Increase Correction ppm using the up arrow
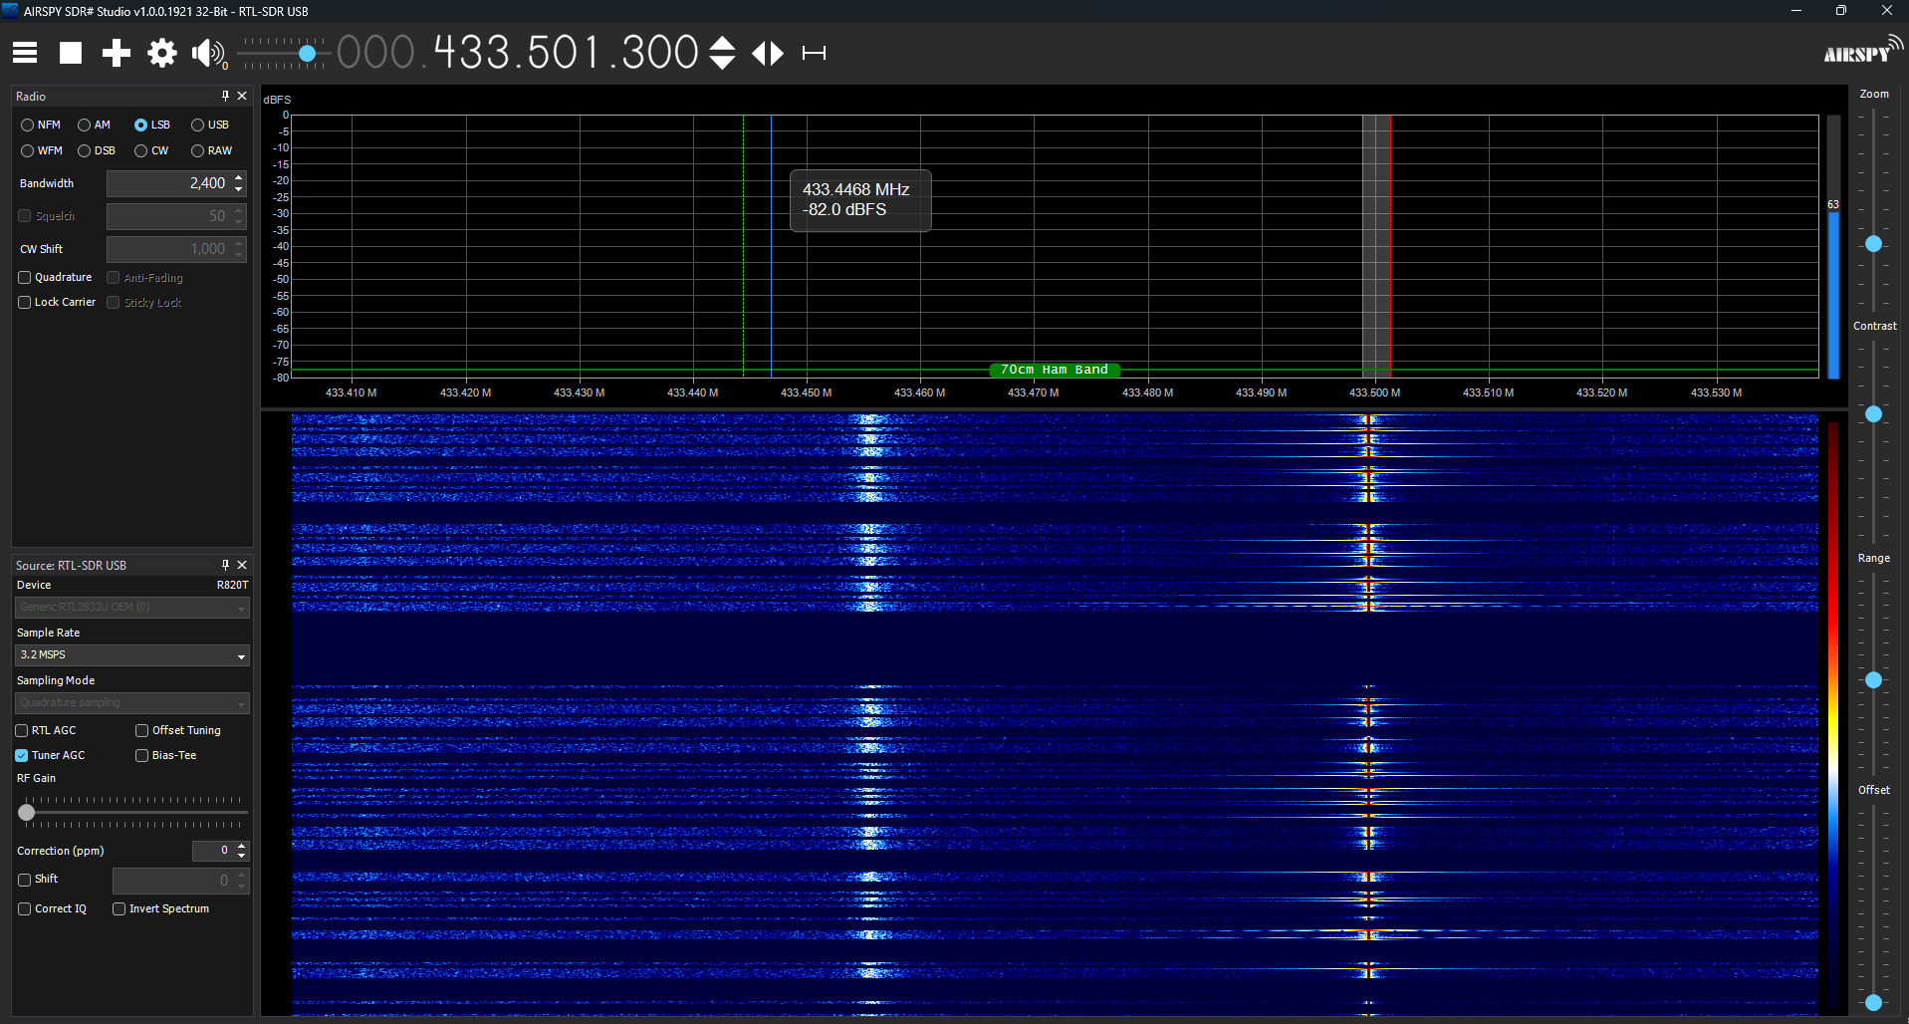Screen dimensions: 1909x1024 (x=242, y=846)
